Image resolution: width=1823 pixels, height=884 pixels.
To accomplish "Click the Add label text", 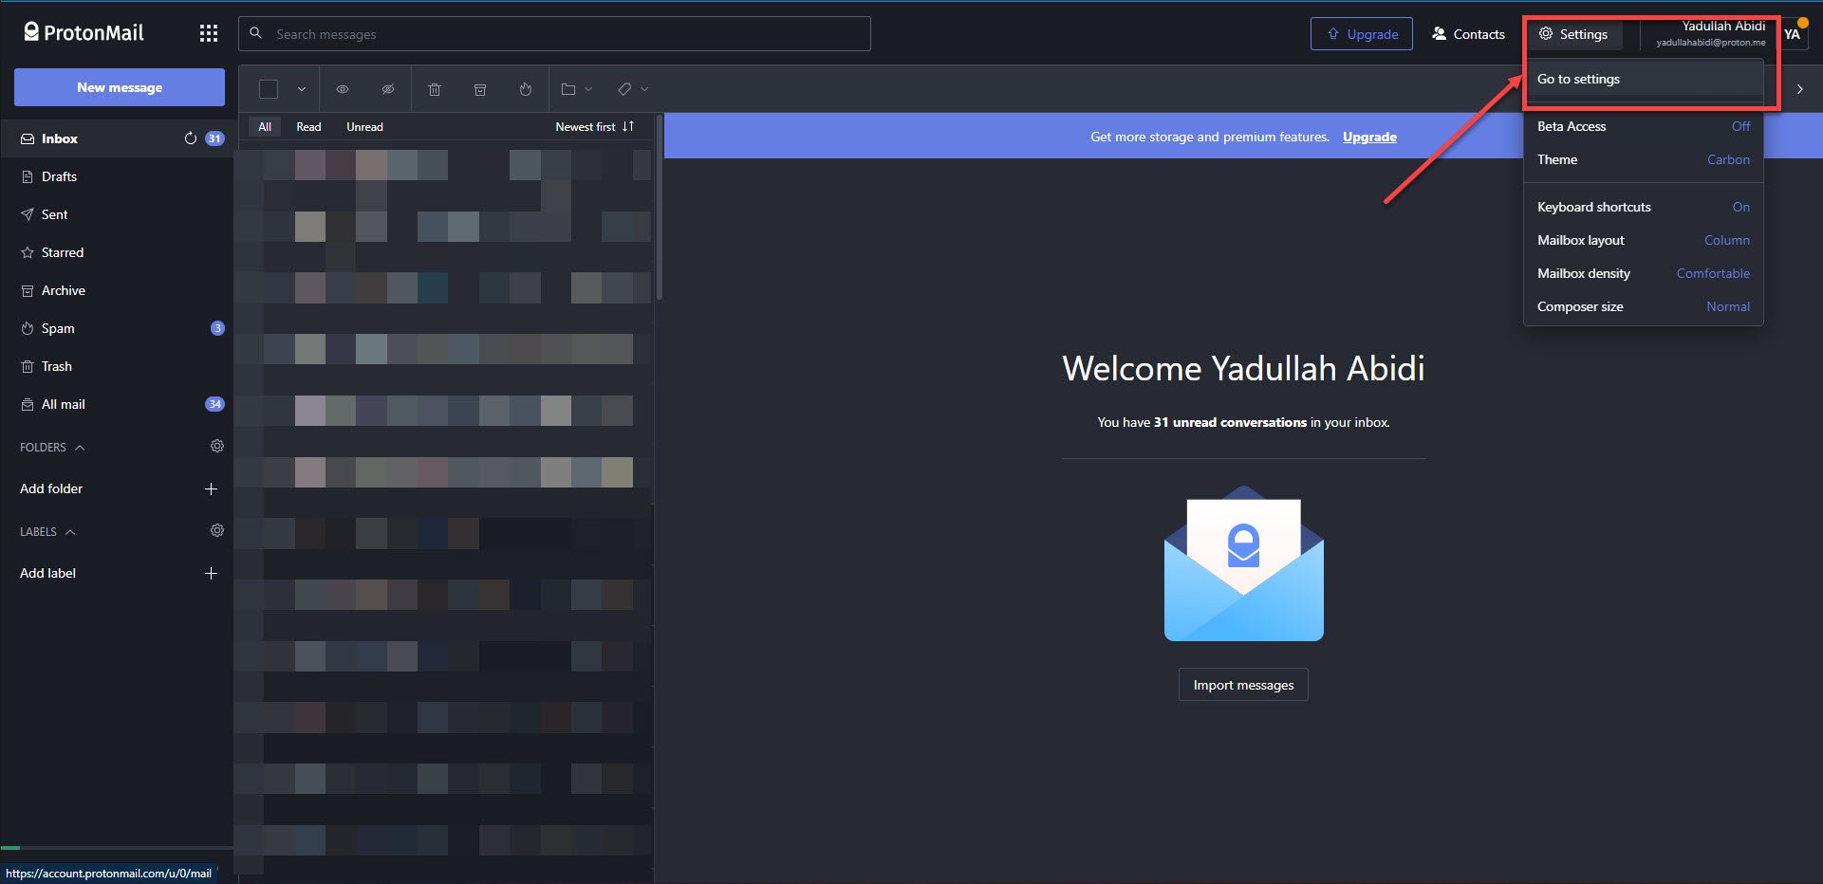I will point(47,573).
